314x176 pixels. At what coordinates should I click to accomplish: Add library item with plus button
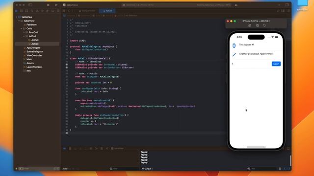coord(279,5)
